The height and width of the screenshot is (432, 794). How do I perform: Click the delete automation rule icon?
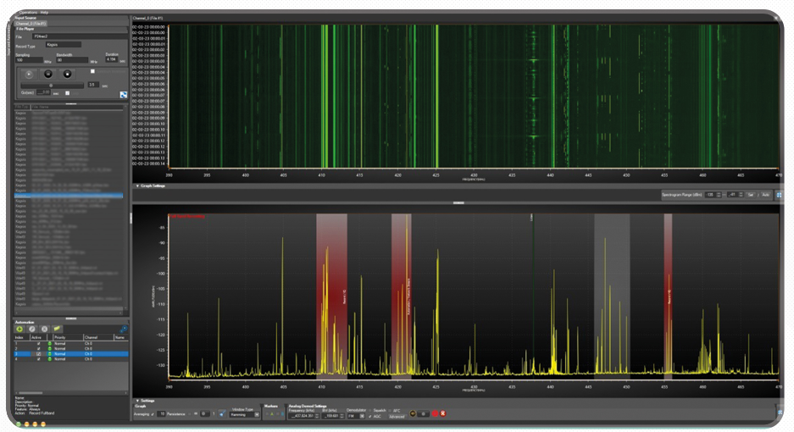click(44, 328)
